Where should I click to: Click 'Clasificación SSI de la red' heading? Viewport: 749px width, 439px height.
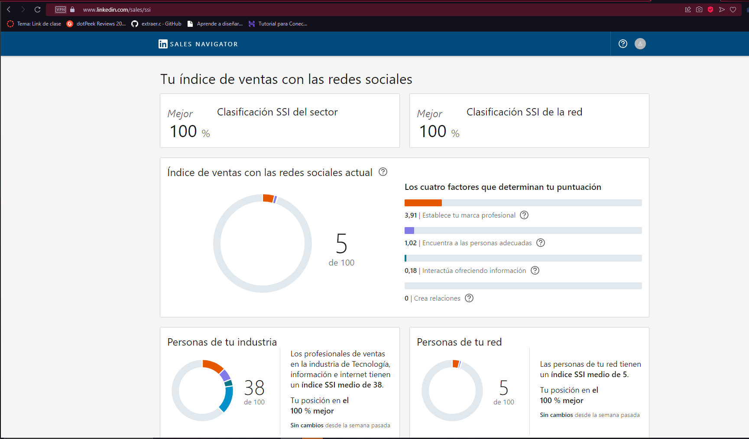(524, 112)
